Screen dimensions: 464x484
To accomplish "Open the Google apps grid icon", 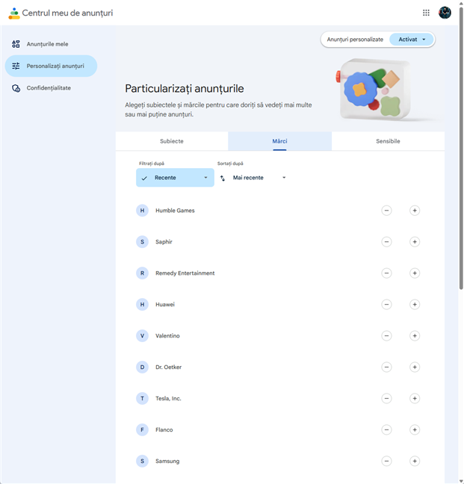I will [426, 13].
